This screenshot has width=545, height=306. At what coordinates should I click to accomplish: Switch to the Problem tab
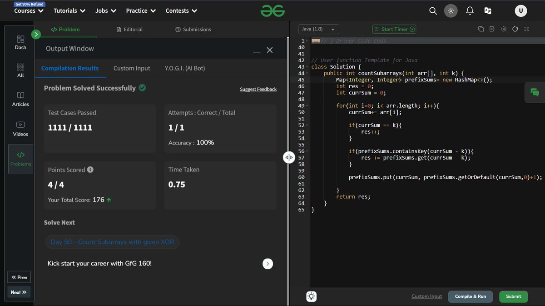[x=65, y=29]
